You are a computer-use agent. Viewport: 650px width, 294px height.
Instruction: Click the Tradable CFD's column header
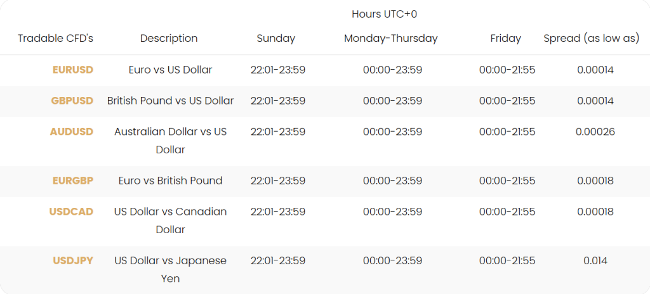pos(55,38)
